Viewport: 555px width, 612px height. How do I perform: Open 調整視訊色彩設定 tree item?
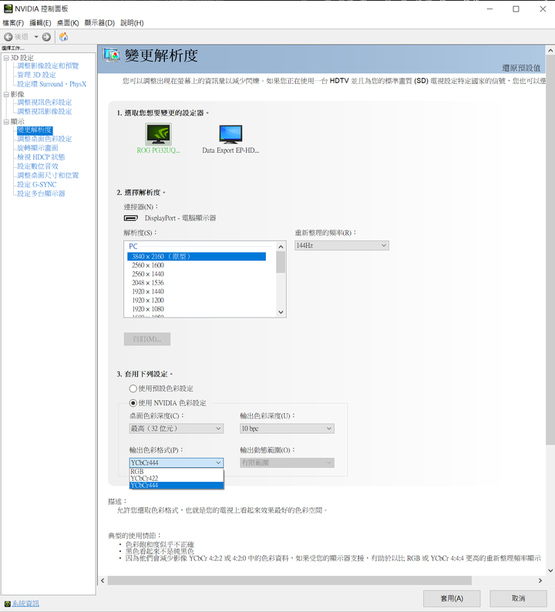(x=45, y=103)
